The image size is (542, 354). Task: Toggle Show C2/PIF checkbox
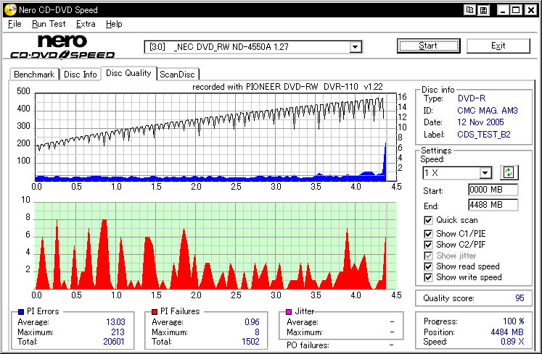tap(428, 245)
